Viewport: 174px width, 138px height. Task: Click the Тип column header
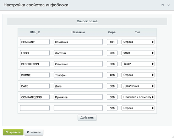click(x=137, y=32)
